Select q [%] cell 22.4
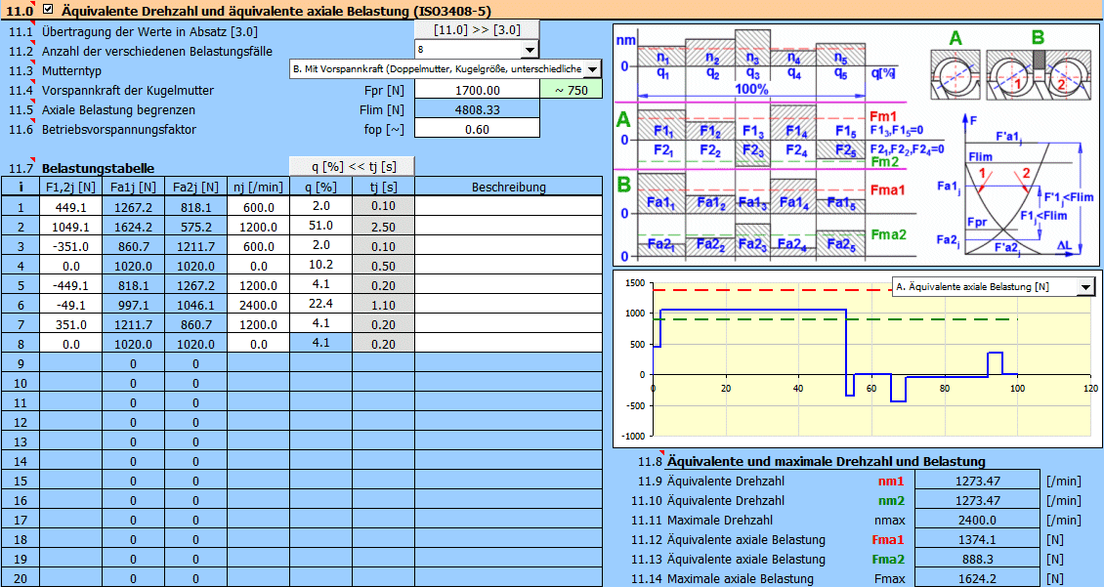This screenshot has height=587, width=1104. [321, 304]
